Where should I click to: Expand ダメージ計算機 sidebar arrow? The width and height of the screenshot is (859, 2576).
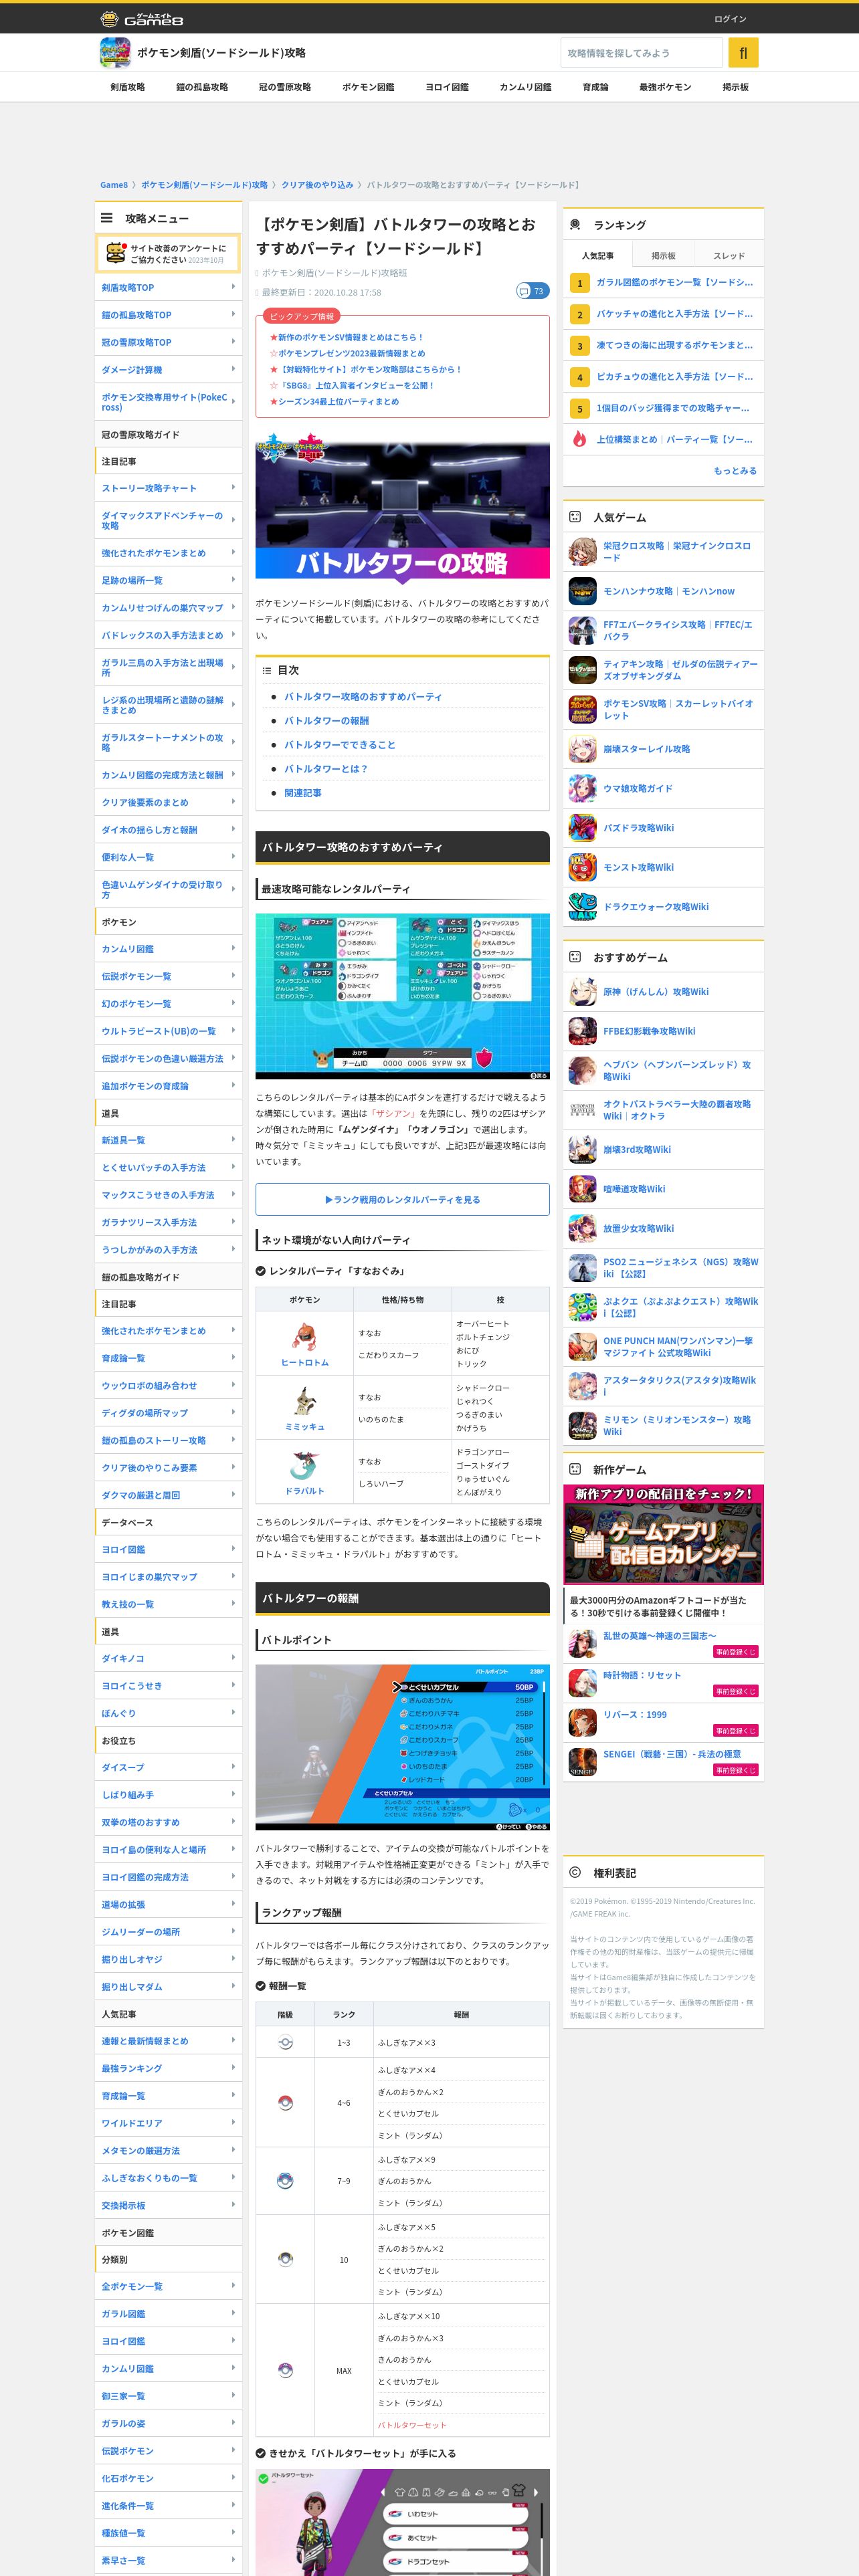(x=233, y=370)
